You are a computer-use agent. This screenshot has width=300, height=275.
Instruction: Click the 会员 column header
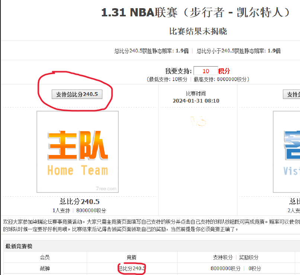tap(45, 257)
